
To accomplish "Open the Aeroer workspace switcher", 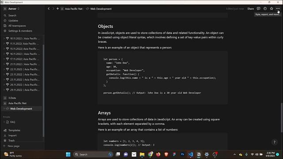I will pos(11,9).
